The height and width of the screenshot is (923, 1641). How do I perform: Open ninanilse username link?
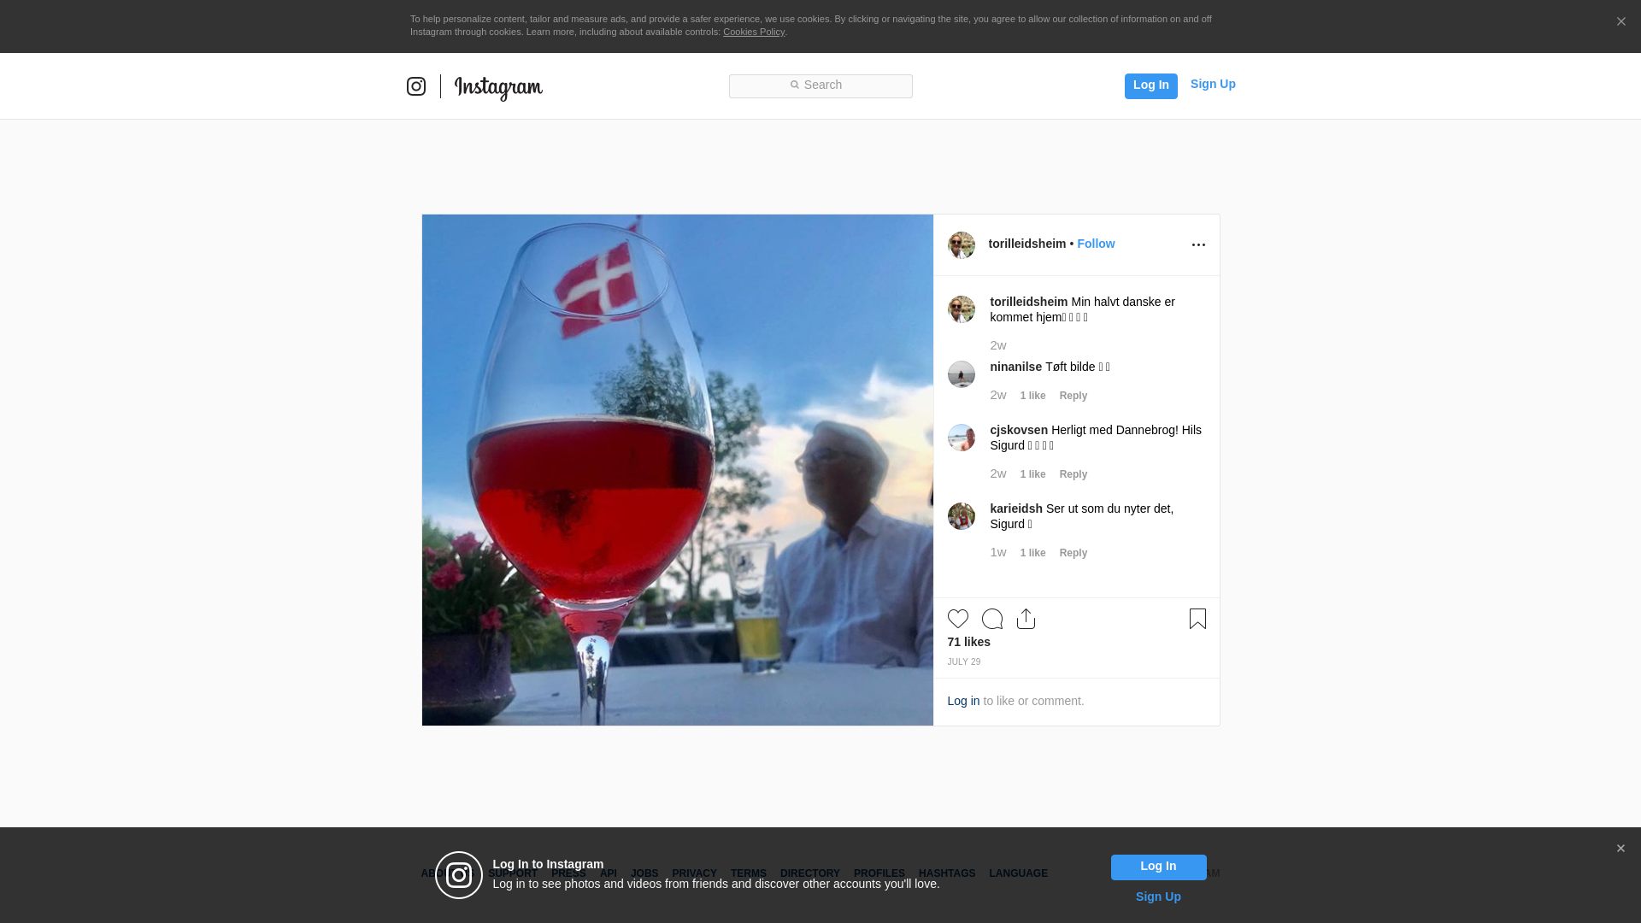(1016, 367)
